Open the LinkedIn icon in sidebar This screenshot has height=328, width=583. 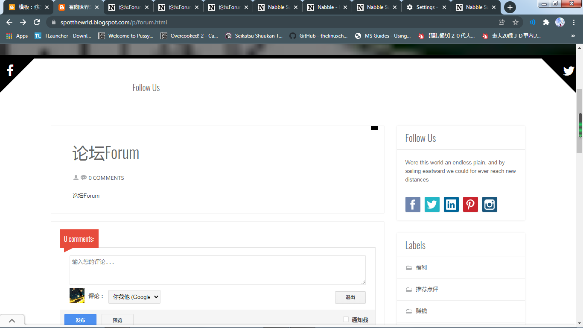pyautogui.click(x=451, y=205)
